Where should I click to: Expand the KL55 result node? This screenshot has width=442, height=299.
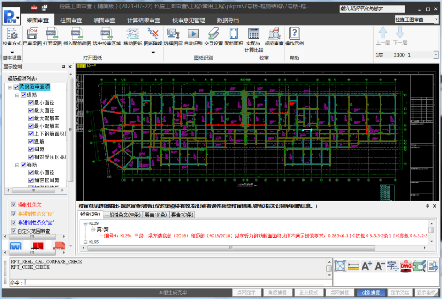tap(85, 242)
